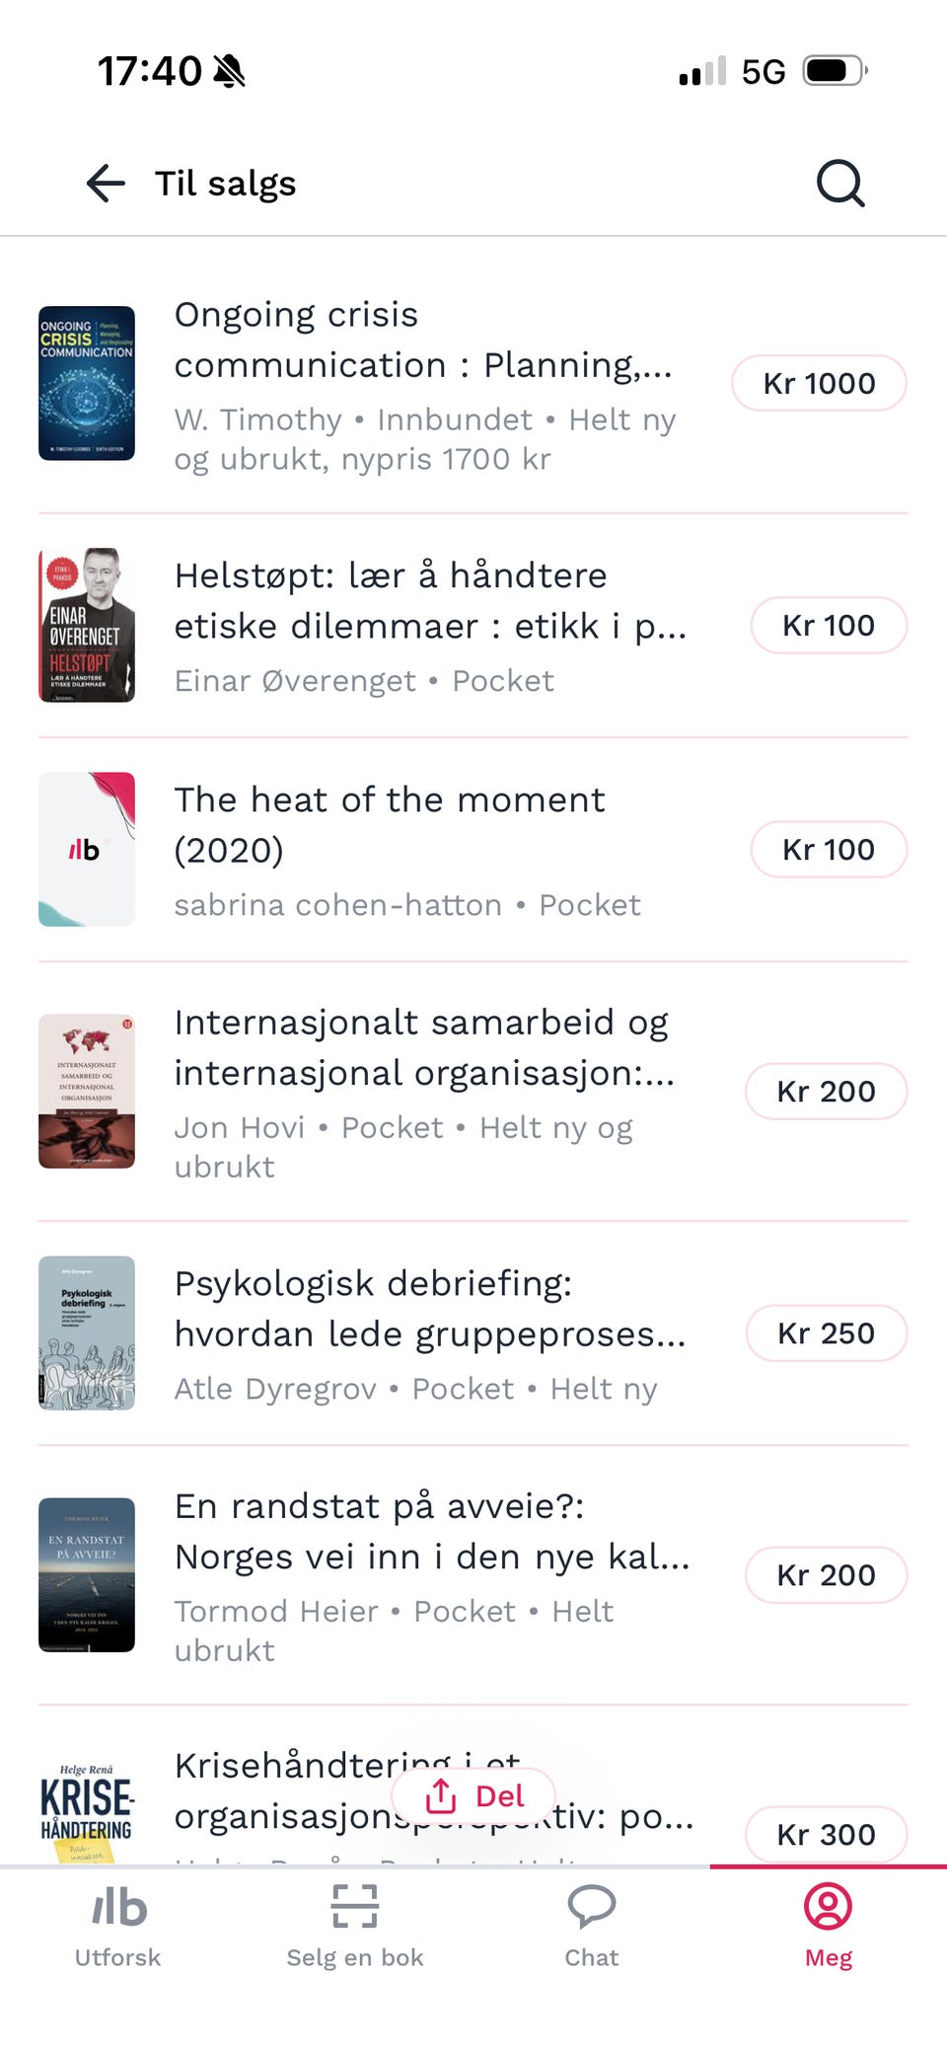Open the En randstat på avveie cover
The image size is (947, 2054).
pos(87,1574)
